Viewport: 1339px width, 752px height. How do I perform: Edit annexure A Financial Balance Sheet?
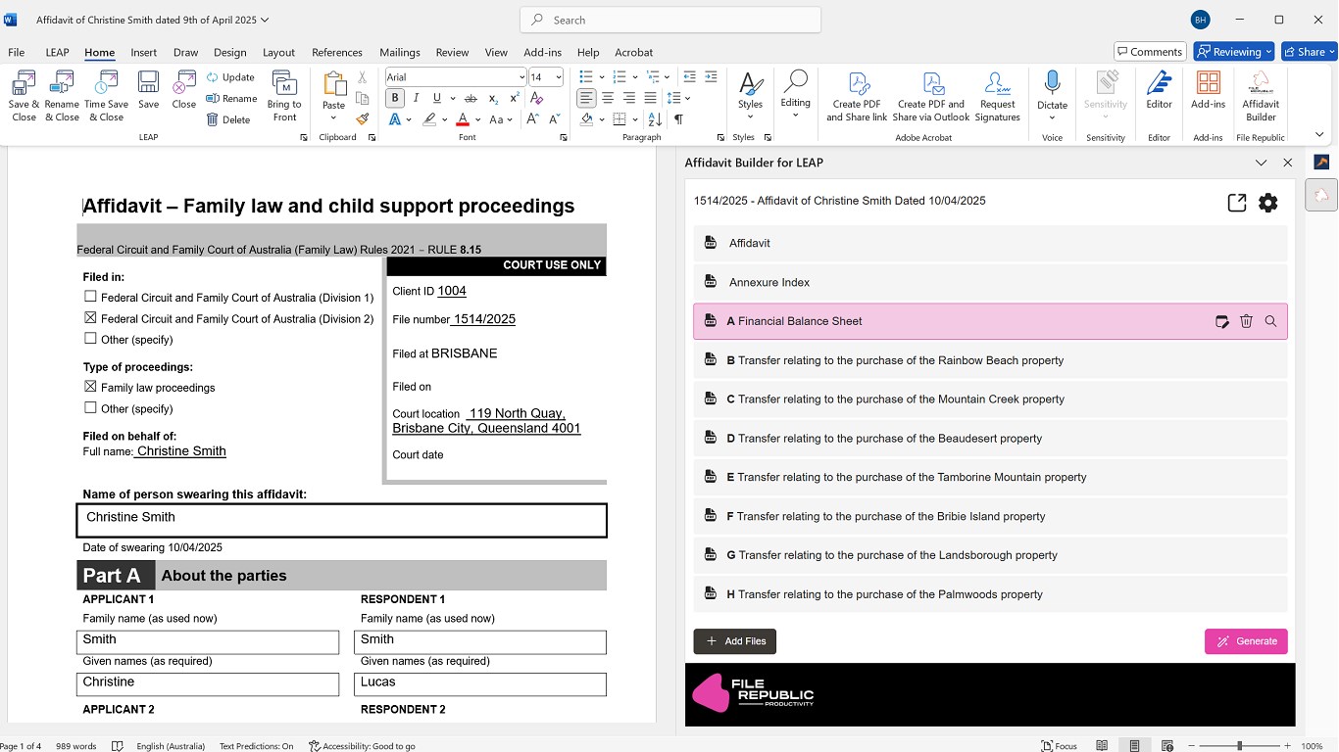[x=1221, y=321]
